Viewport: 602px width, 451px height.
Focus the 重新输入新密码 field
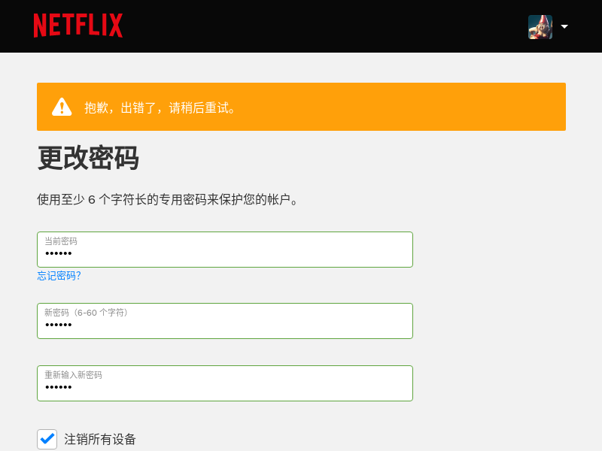point(225,383)
